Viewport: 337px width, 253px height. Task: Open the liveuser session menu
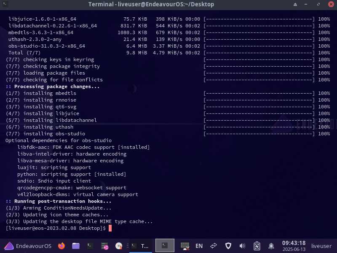pos(321,246)
